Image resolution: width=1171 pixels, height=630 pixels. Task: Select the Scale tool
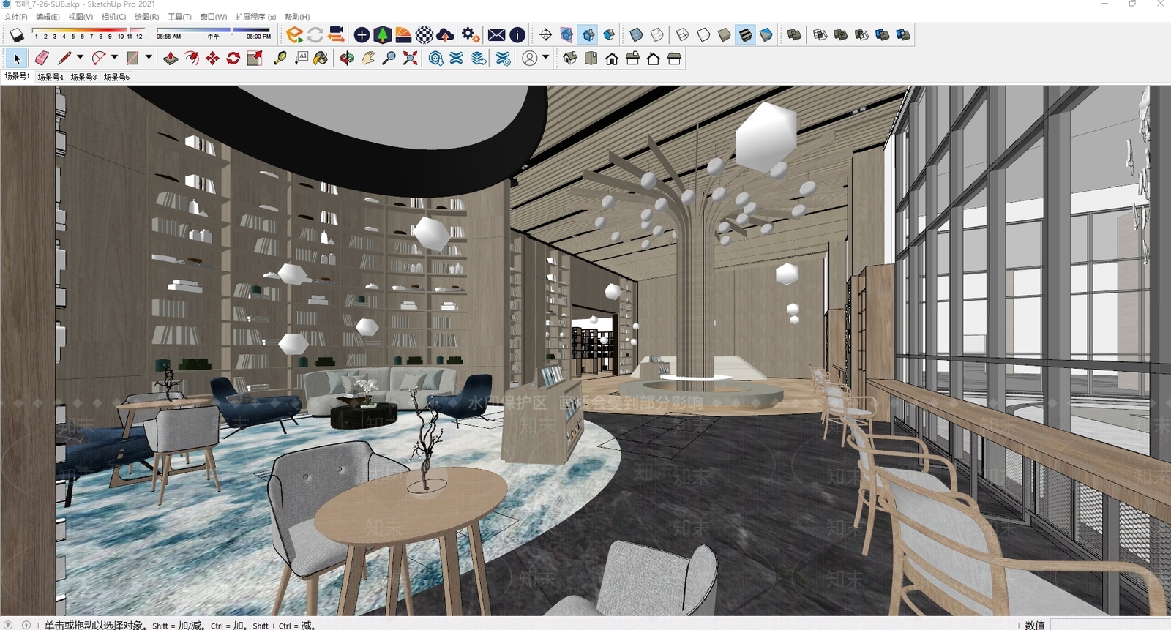click(x=255, y=58)
